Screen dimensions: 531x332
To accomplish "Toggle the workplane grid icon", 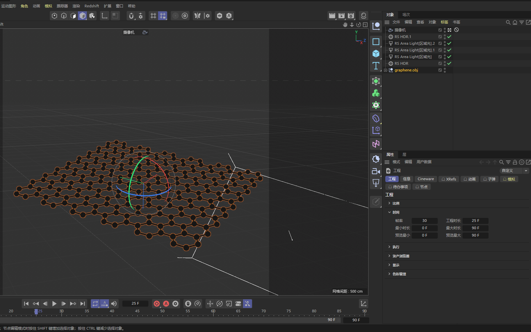I will click(153, 16).
